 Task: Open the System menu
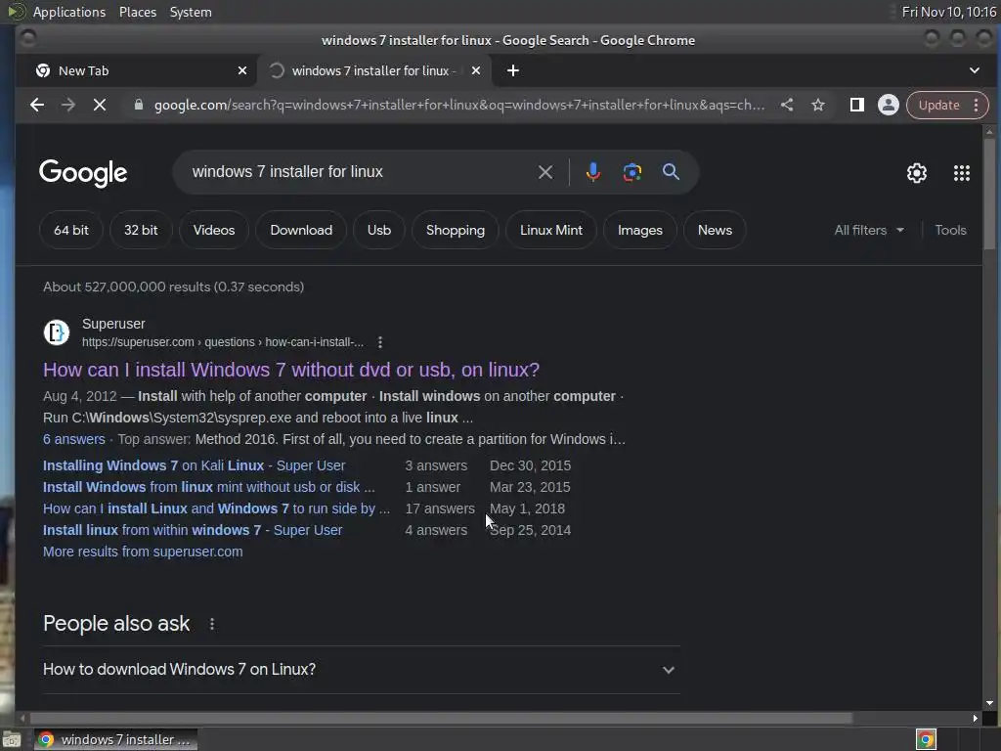coord(191,12)
